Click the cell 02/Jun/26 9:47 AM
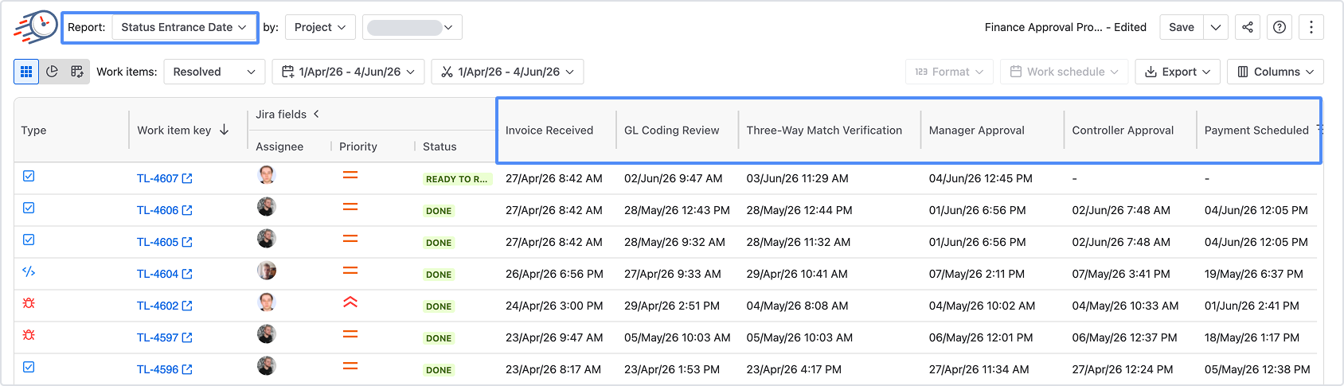The width and height of the screenshot is (1344, 386). coord(674,178)
